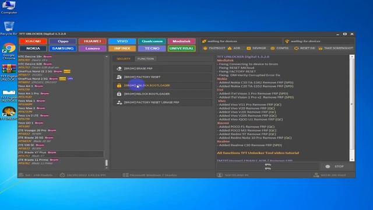Click the RESET DB icon

tap(297, 48)
